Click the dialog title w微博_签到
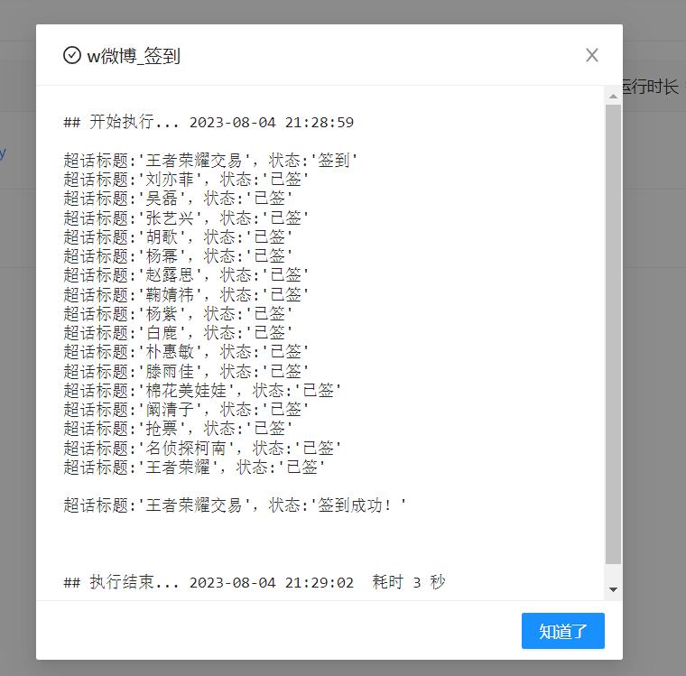The width and height of the screenshot is (686, 676). click(134, 56)
